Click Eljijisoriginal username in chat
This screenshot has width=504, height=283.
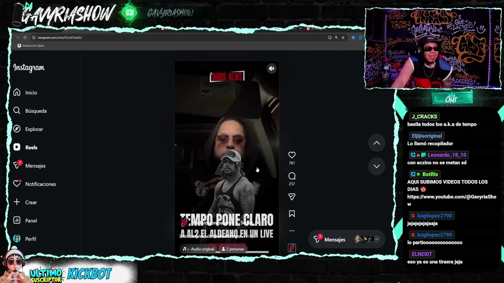pyautogui.click(x=427, y=136)
